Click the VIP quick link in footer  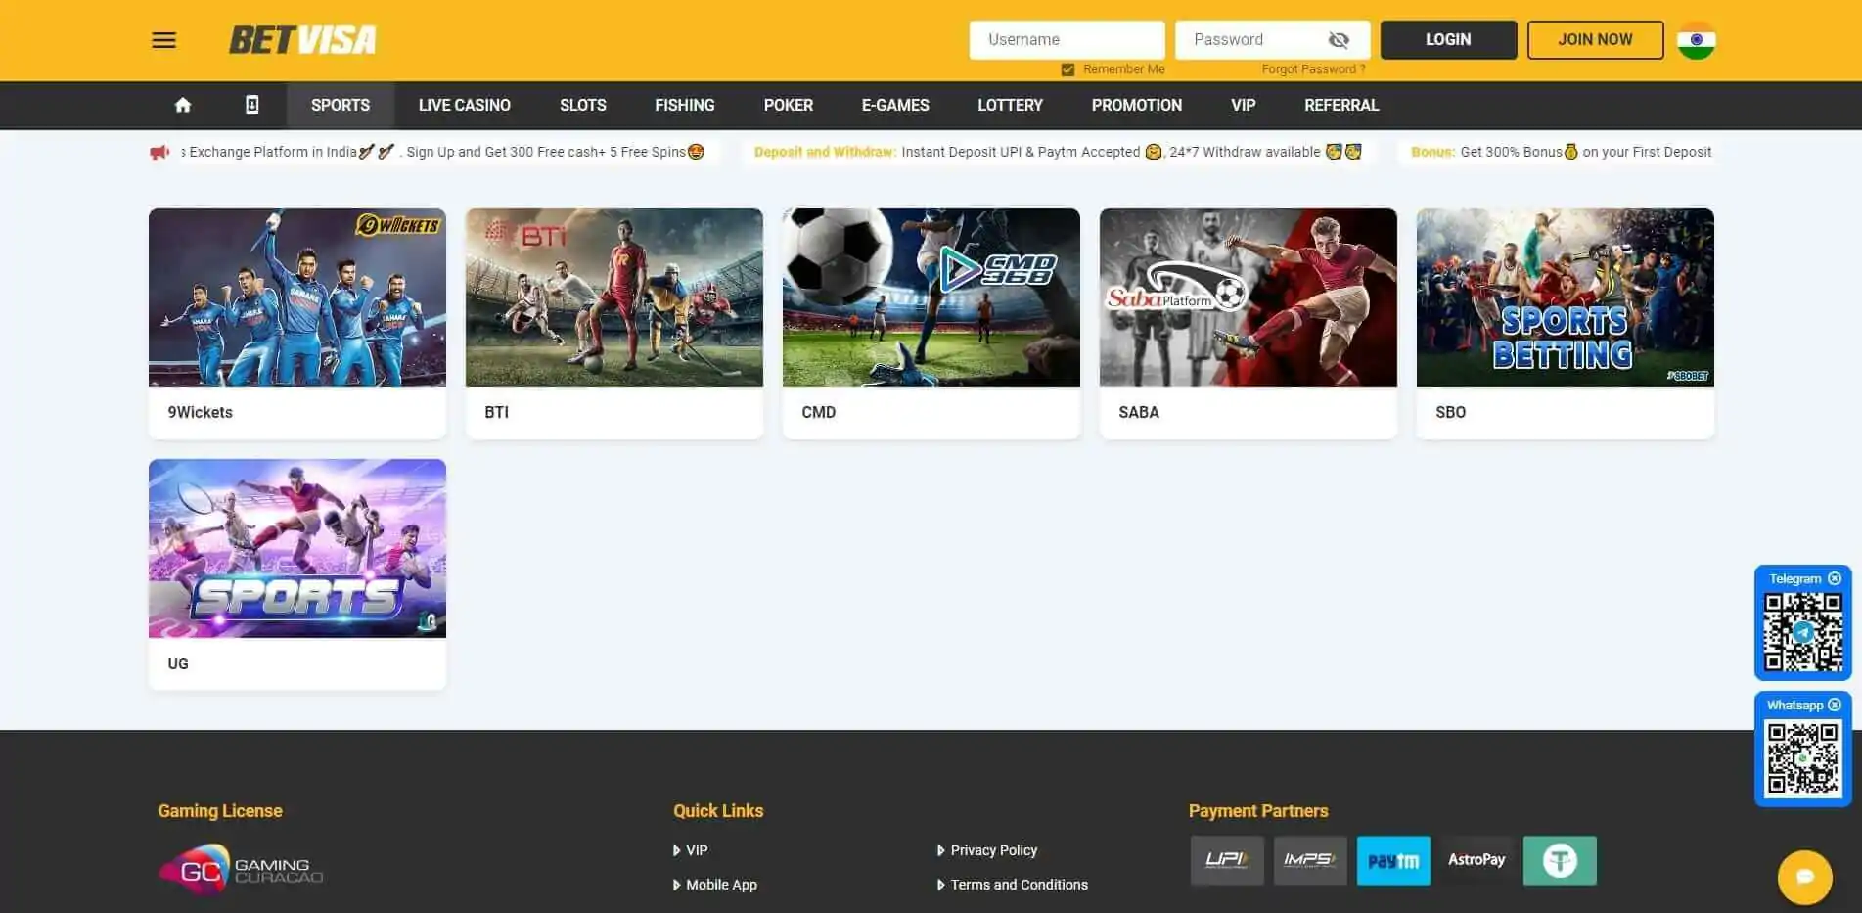click(696, 850)
